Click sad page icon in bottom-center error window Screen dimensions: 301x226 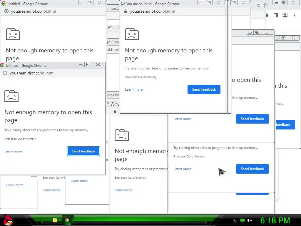tap(121, 135)
